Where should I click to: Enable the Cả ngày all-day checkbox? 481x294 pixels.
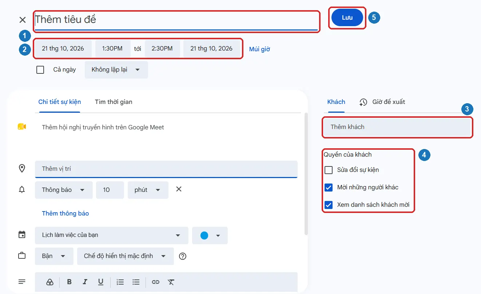pos(40,70)
